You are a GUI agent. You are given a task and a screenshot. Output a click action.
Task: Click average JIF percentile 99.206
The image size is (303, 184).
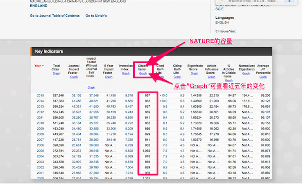tap(265, 95)
